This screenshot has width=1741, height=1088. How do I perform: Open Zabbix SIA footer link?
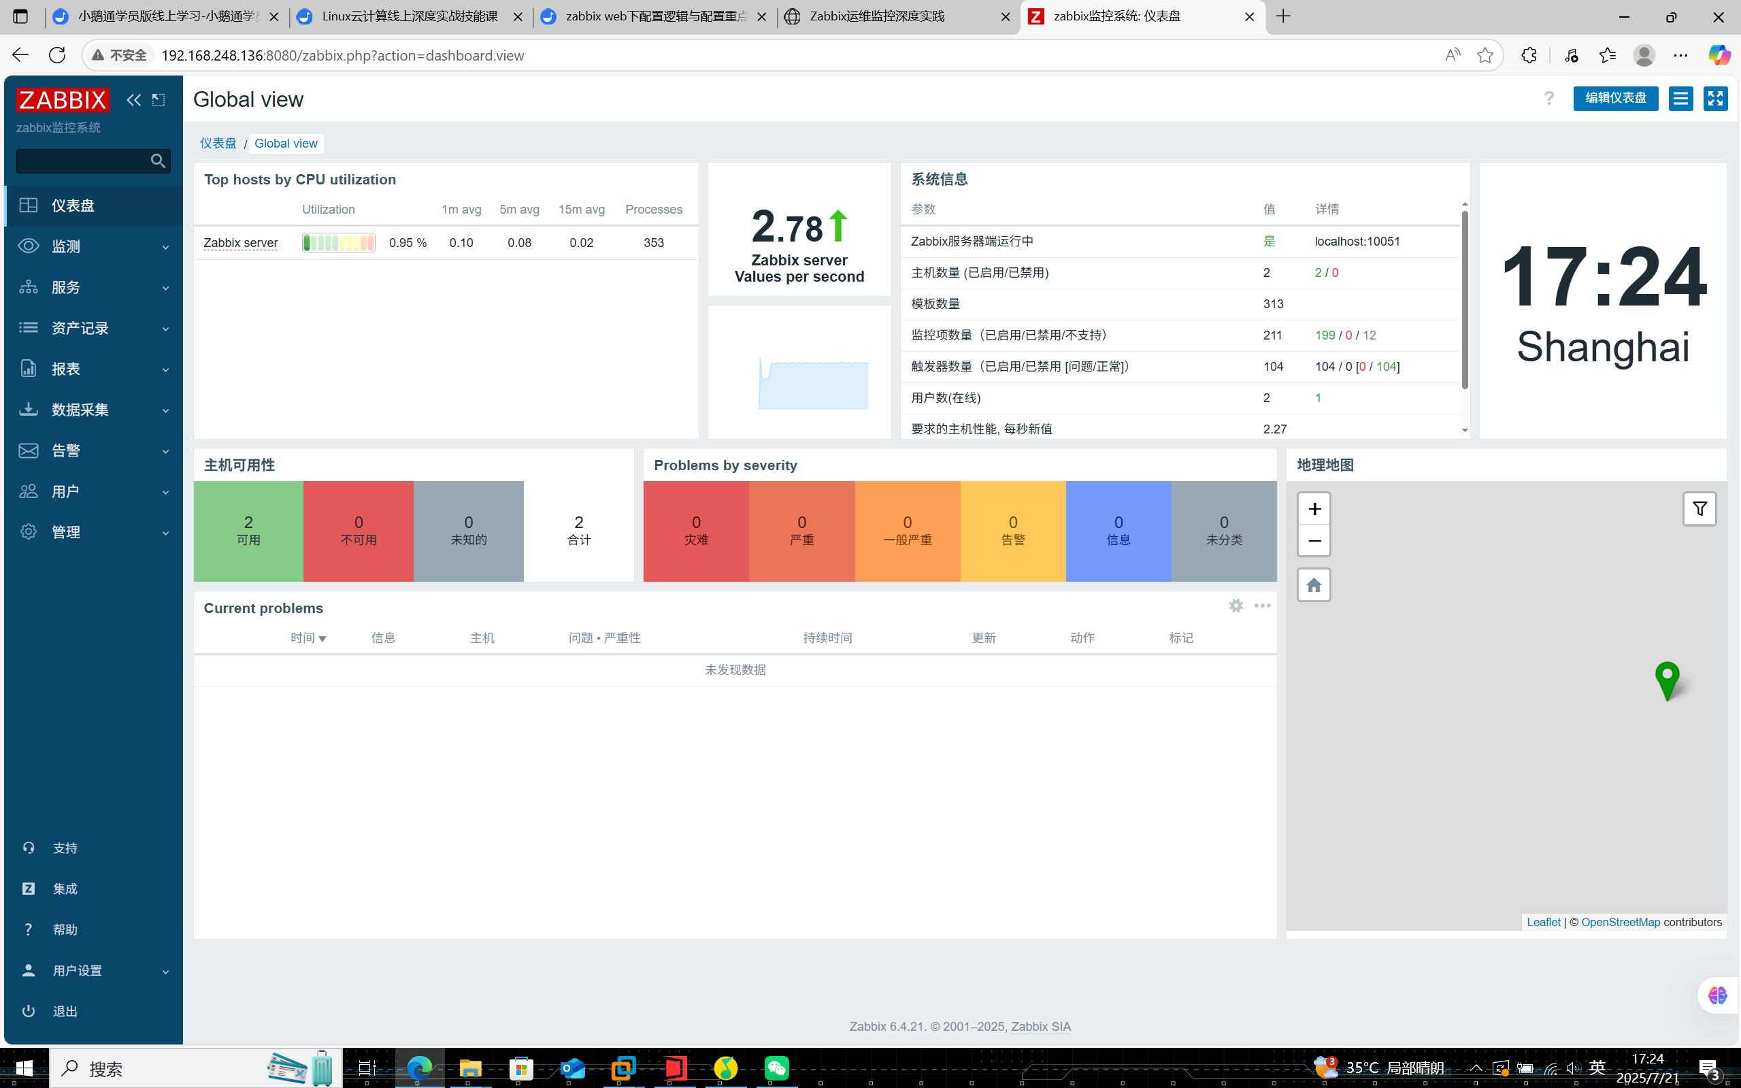click(x=1040, y=1027)
